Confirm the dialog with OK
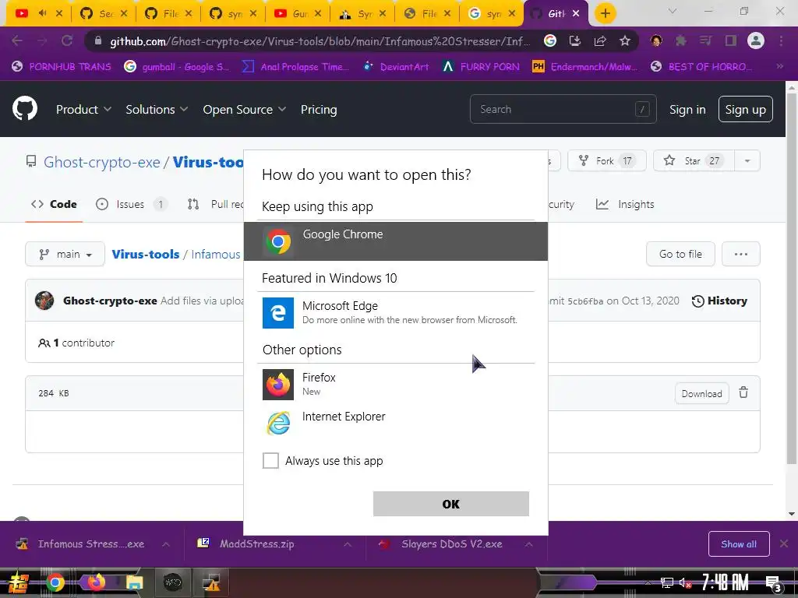This screenshot has height=598, width=798. click(x=451, y=504)
